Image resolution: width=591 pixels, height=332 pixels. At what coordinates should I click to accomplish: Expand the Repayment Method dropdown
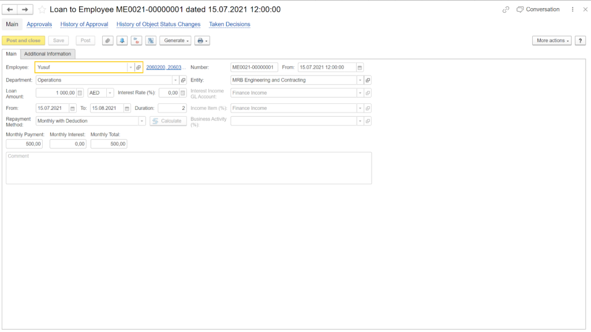tap(142, 121)
